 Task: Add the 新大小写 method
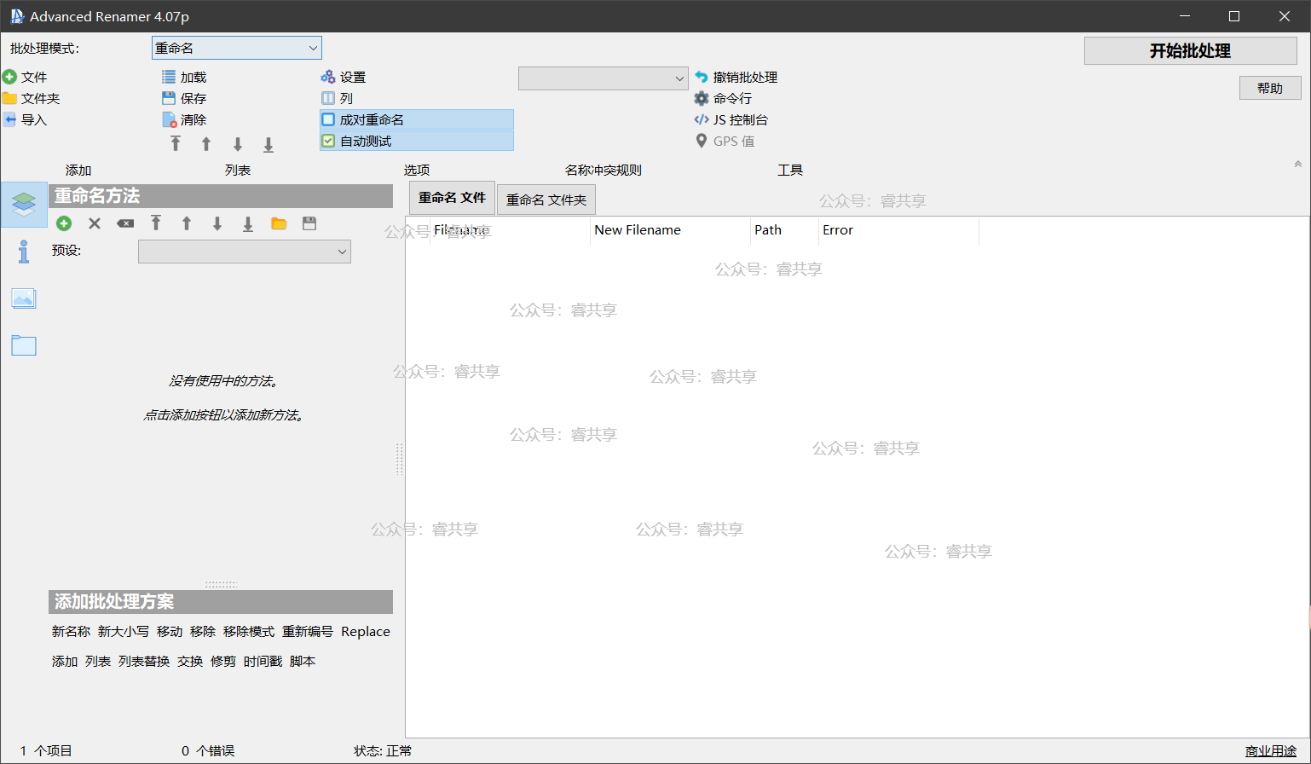coord(123,632)
